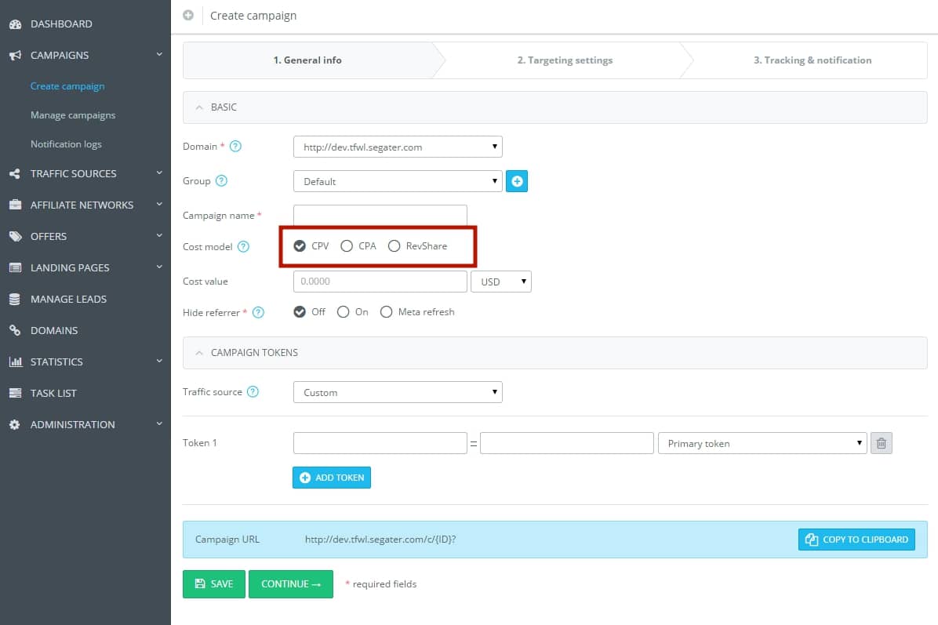This screenshot has height=625, width=938.
Task: Click the Task List icon
Action: click(x=15, y=393)
